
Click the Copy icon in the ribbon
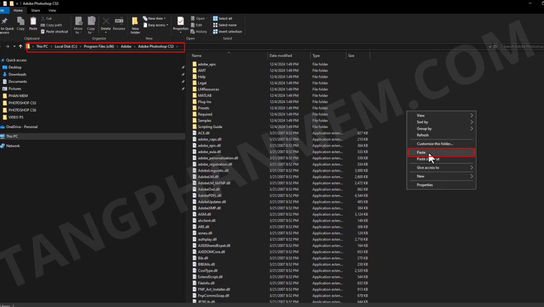(21, 22)
